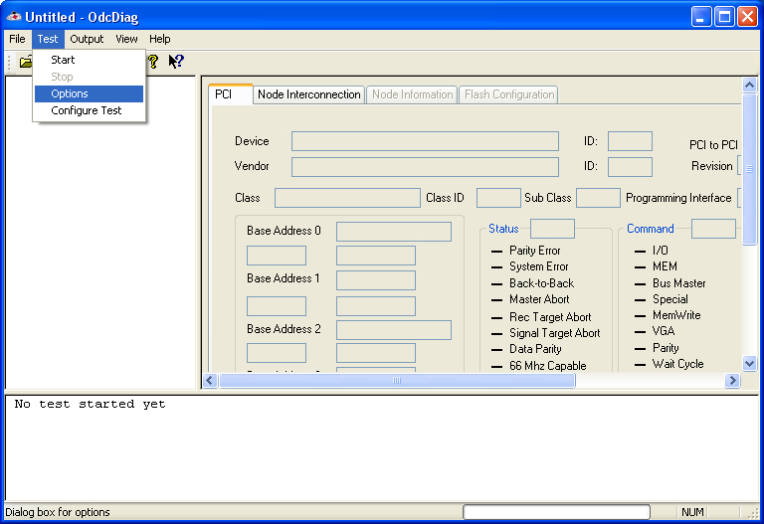Click the open folder toolbar icon
This screenshot has width=764, height=524.
(x=25, y=62)
